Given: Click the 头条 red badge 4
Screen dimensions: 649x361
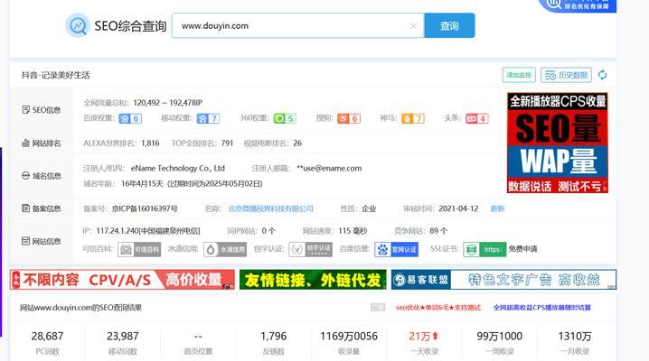Looking at the screenshot, I should pos(477,118).
